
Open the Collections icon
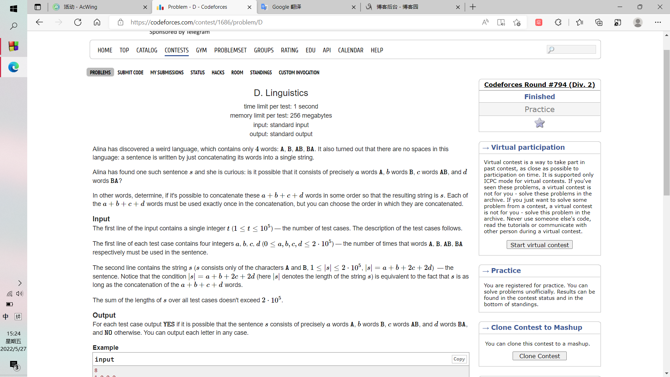tap(599, 22)
